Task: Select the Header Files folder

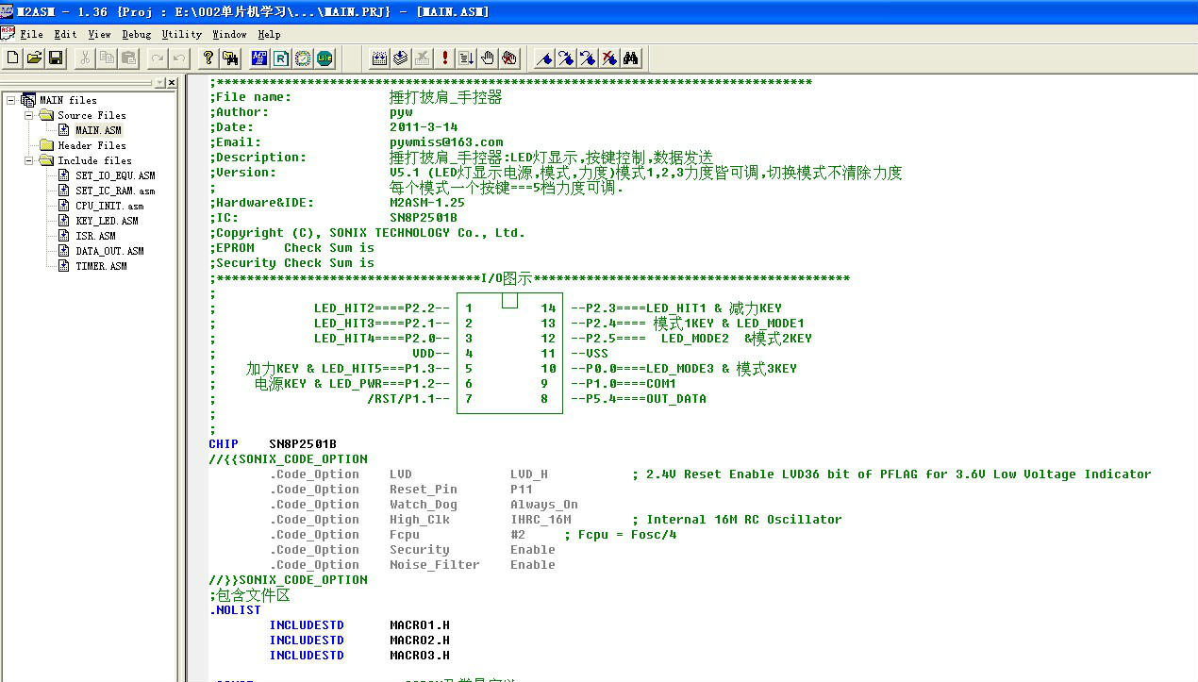Action: 92,145
